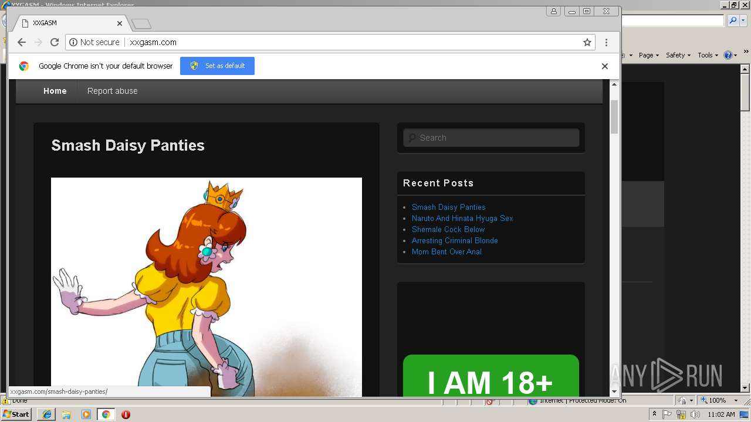Viewport: 751px width, 422px height.
Task: Click Chrome's forward arrow
Action: 38,42
